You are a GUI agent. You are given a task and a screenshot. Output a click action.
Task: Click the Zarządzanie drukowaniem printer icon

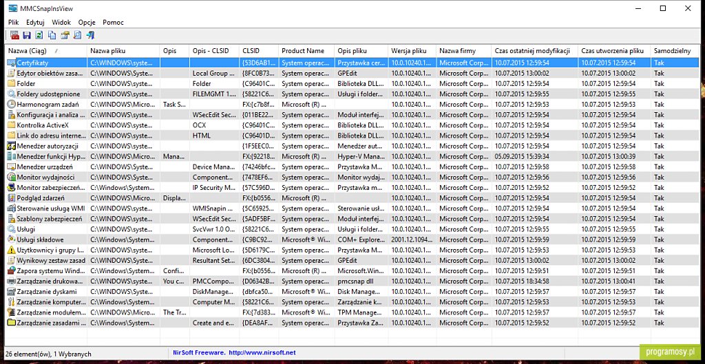pos(11,281)
